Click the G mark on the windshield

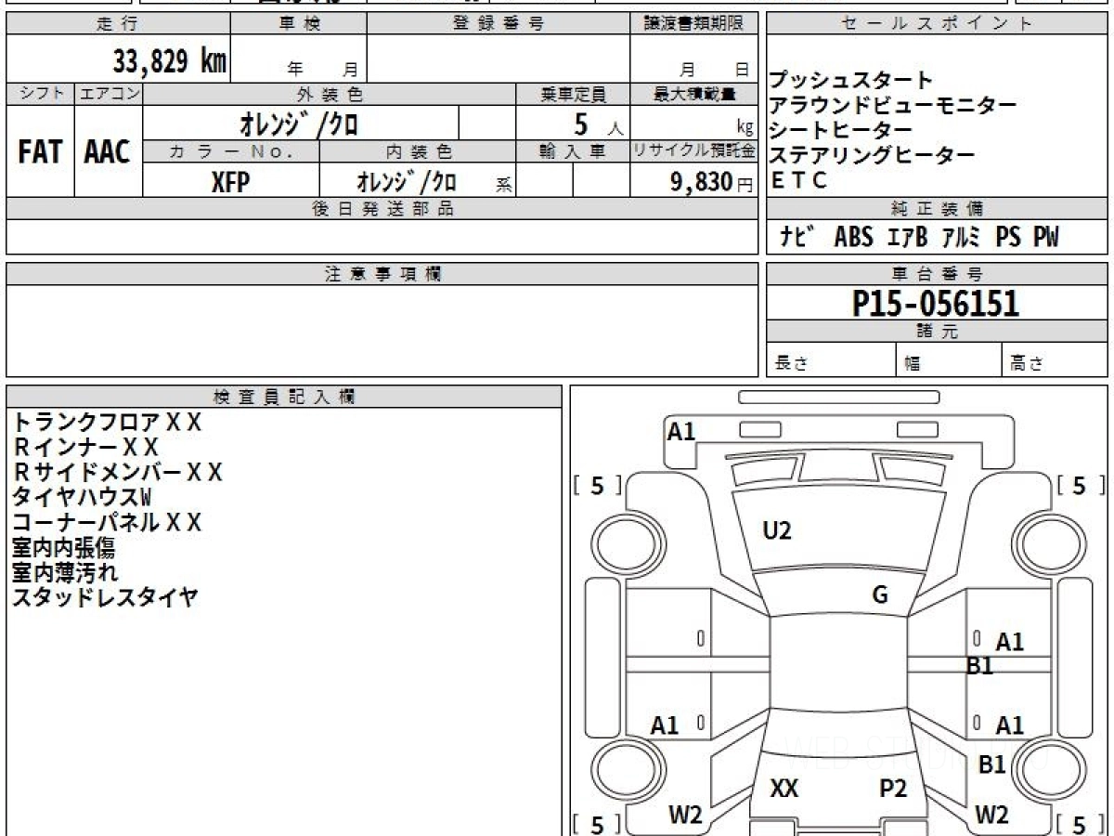880,596
